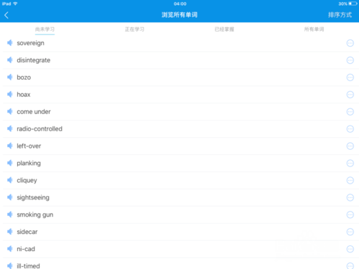Open more options for planking
This screenshot has height=269, width=359.
tap(350, 164)
